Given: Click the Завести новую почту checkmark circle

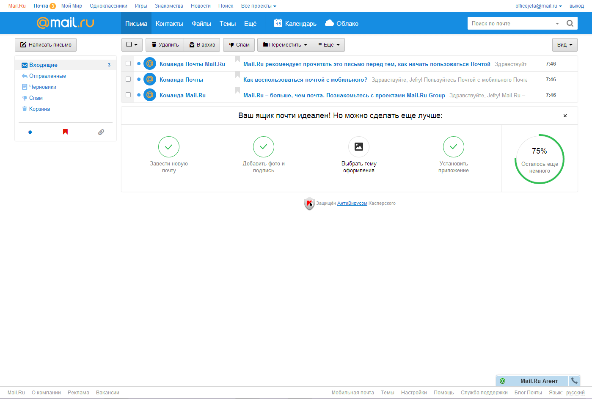Looking at the screenshot, I should [x=169, y=147].
